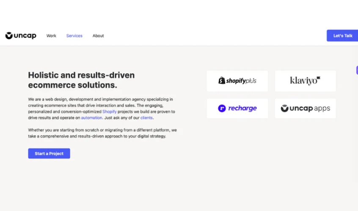358x211 pixels.
Task: Click the uncap wordmark in the header
Action: tap(25, 36)
